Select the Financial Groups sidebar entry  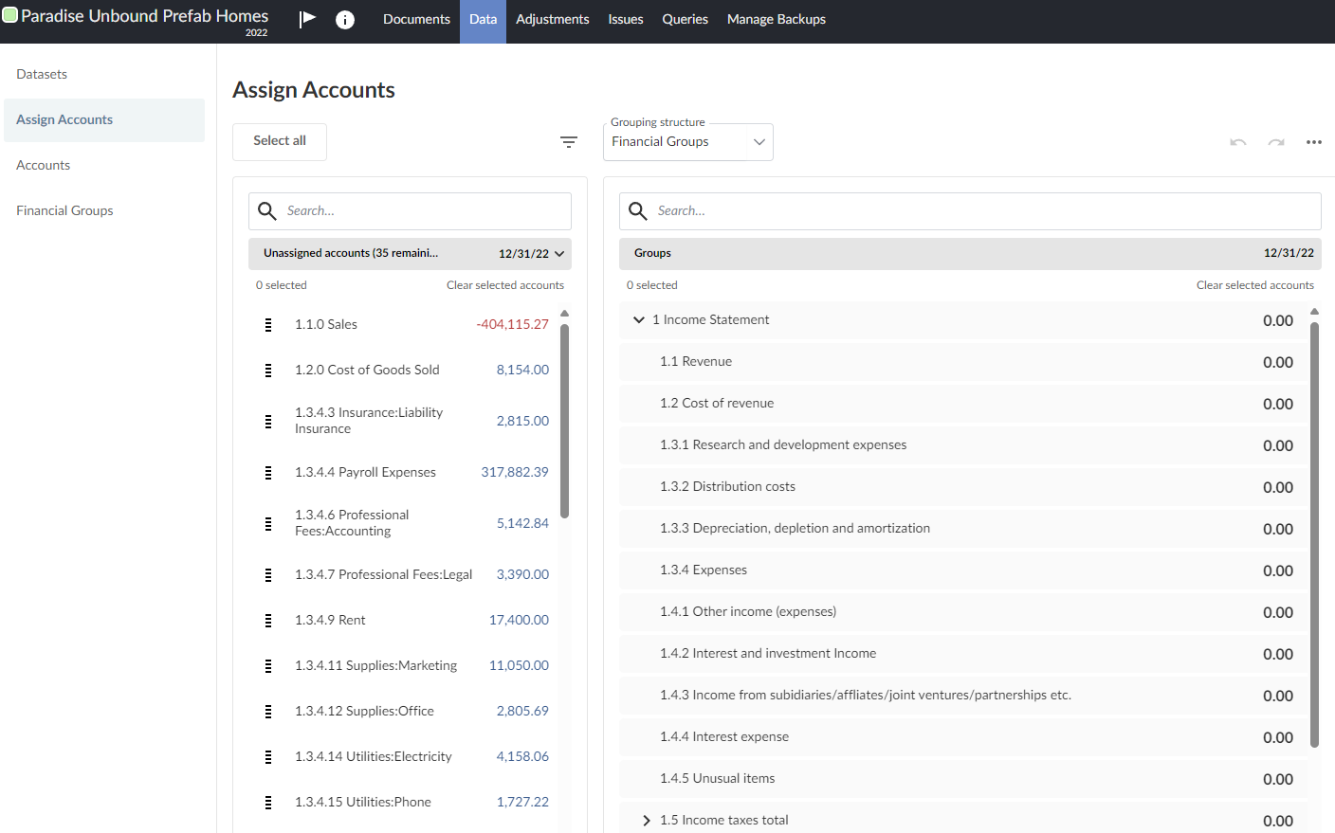pos(64,209)
